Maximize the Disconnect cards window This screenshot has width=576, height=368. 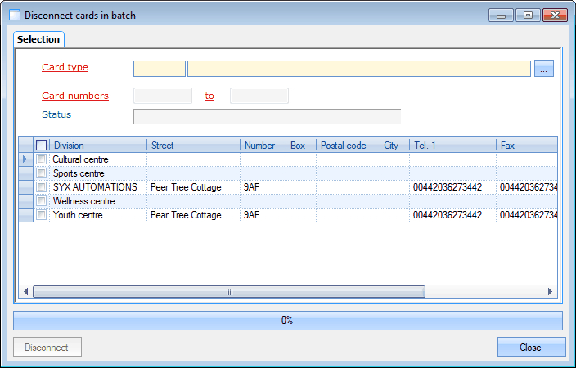coord(528,15)
